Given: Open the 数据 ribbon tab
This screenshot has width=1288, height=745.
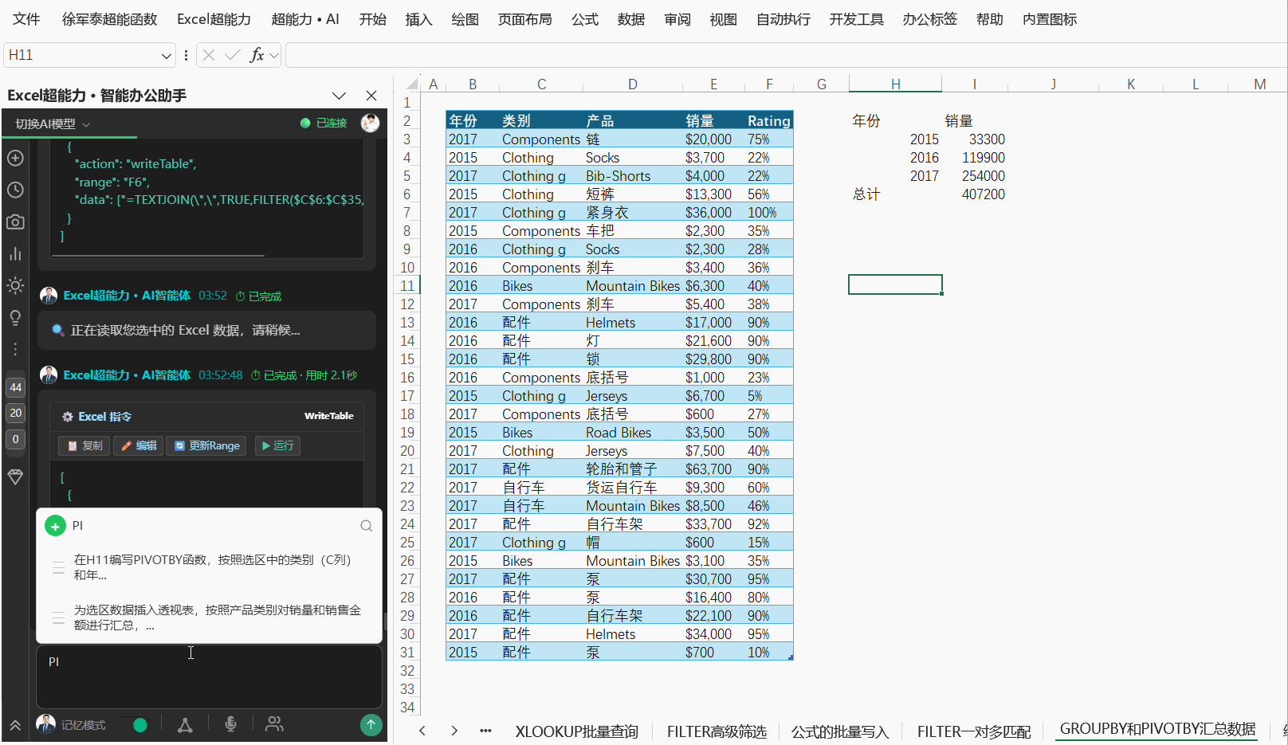Looking at the screenshot, I should tap(631, 19).
